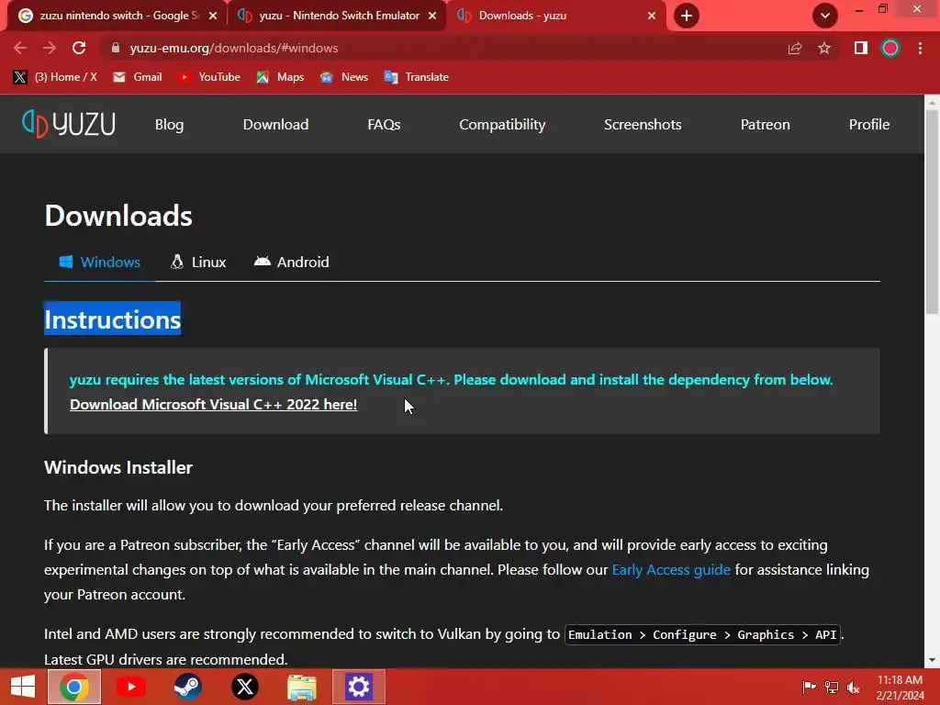The height and width of the screenshot is (705, 940).
Task: Bookmark this page with the star icon
Action: pyautogui.click(x=824, y=48)
